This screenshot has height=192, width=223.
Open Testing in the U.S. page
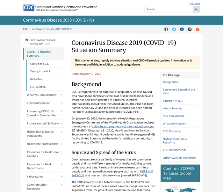click(x=40, y=71)
